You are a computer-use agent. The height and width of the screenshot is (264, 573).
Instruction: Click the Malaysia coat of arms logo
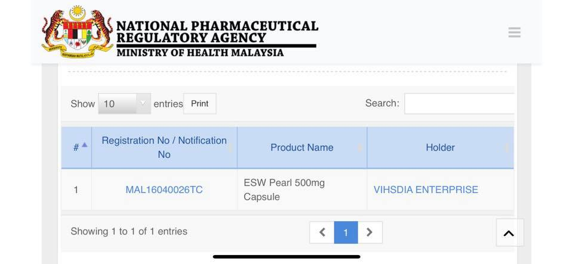(x=78, y=32)
